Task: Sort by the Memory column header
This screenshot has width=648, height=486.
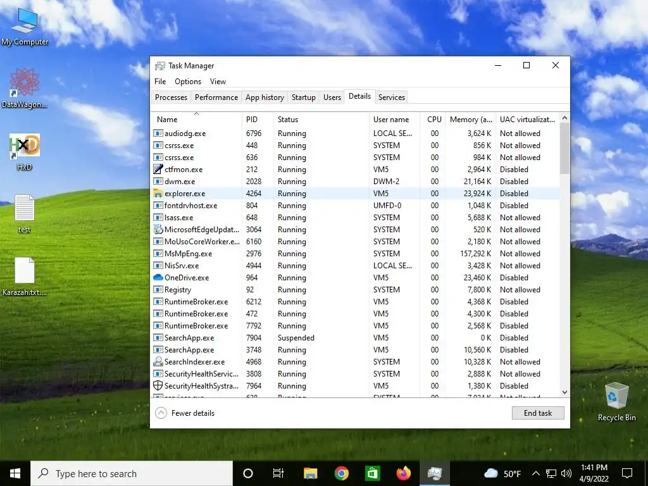Action: 471,120
